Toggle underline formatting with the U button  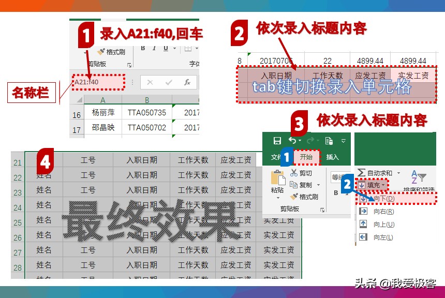click(166, 47)
